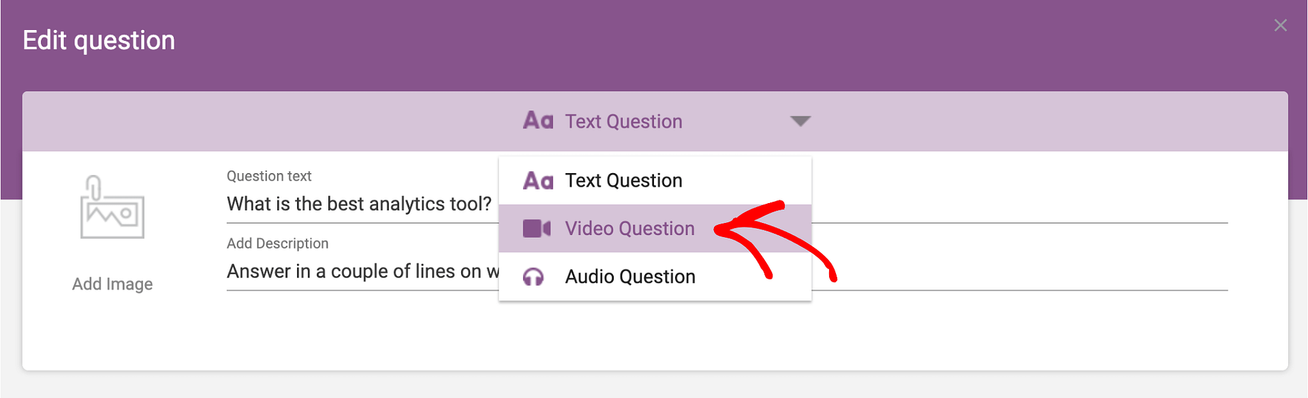The image size is (1308, 398).
Task: Expand the question type dropdown arrow
Action: click(x=800, y=121)
